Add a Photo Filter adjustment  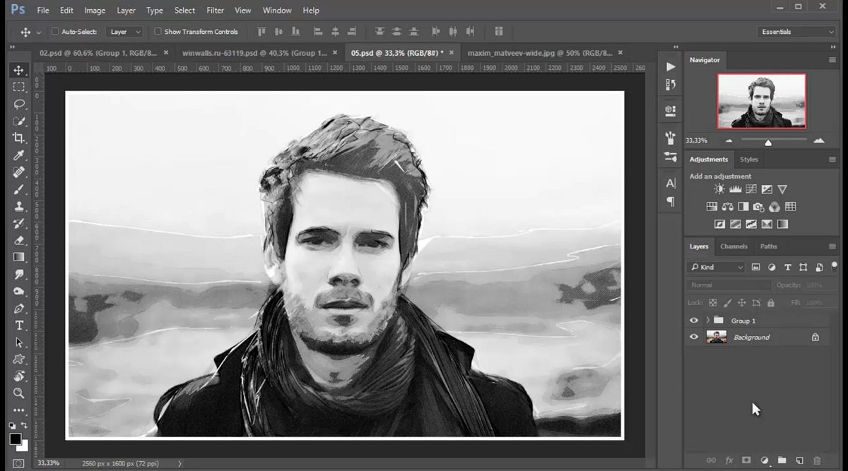click(758, 207)
